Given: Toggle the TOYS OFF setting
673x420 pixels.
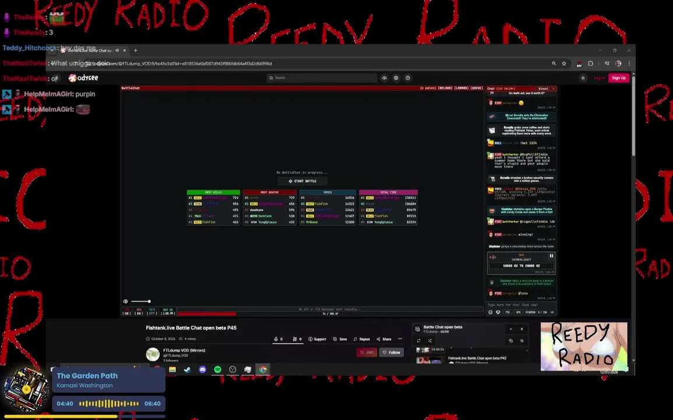Looking at the screenshot, I should [x=152, y=311].
